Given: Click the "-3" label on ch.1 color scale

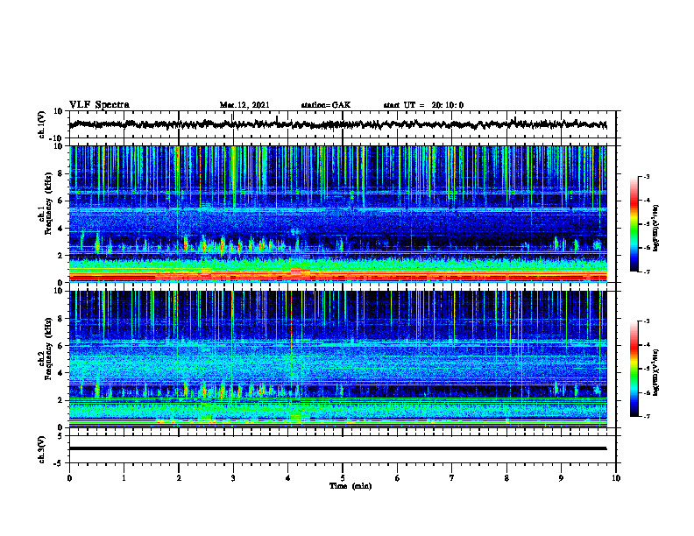Looking at the screenshot, I should 646,176.
